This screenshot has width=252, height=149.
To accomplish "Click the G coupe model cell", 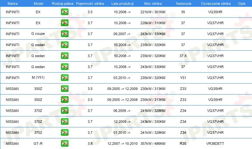I will 38,34.
